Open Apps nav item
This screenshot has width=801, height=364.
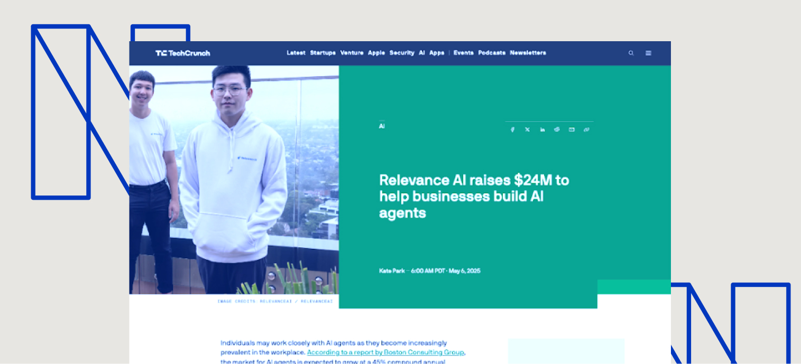437,53
